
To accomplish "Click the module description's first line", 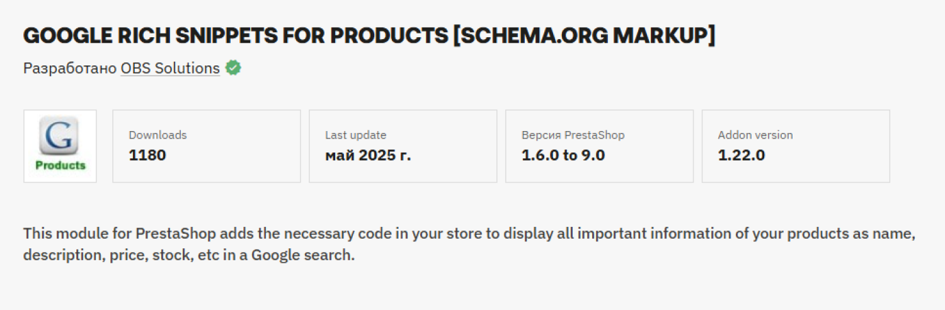I will pos(469,234).
